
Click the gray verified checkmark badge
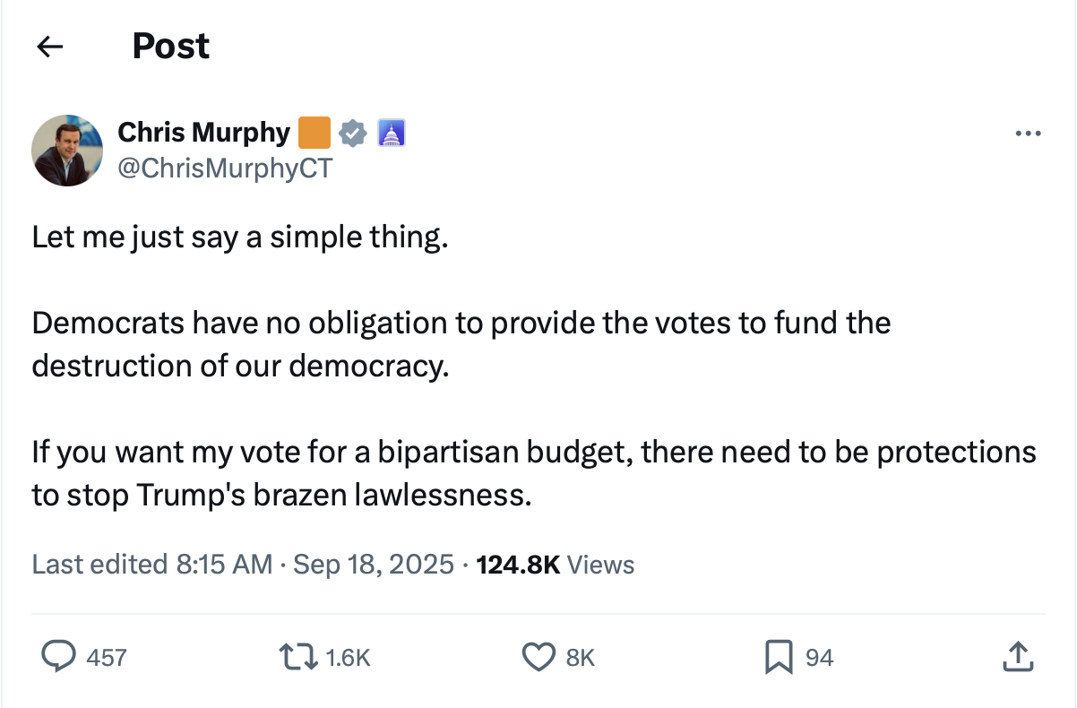pos(355,134)
